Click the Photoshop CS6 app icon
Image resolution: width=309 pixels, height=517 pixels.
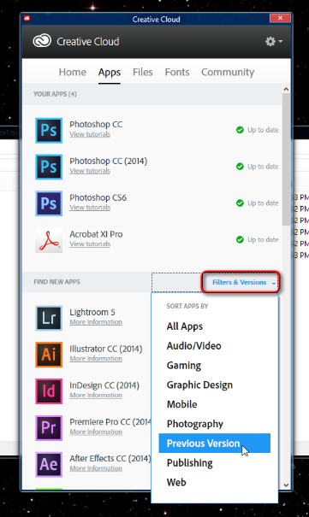tap(49, 203)
